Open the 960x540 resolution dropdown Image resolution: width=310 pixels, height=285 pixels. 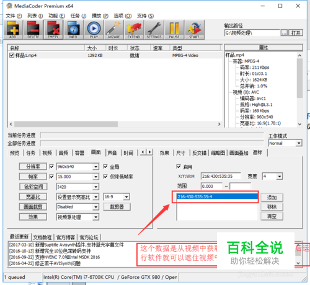coord(95,167)
